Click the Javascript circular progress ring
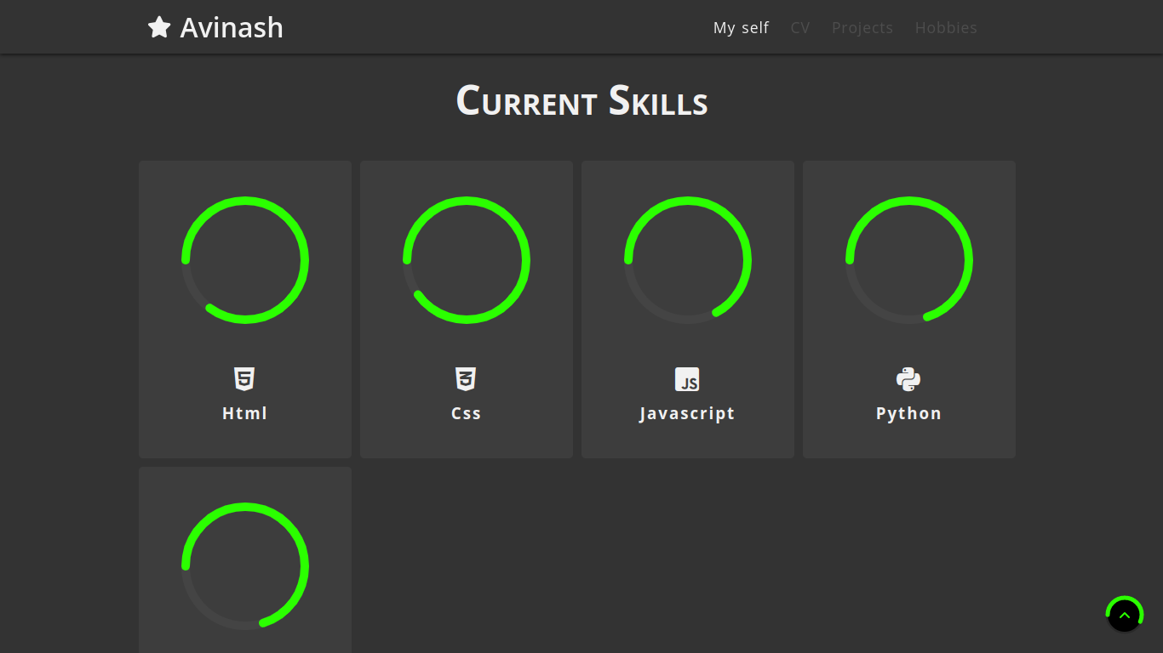 688,260
